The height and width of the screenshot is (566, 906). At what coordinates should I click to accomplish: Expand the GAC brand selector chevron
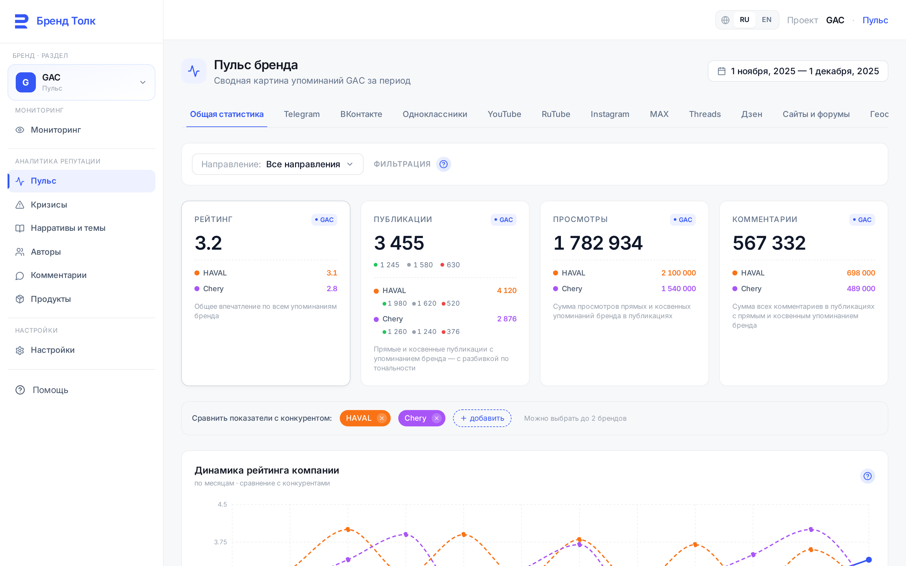pos(143,82)
